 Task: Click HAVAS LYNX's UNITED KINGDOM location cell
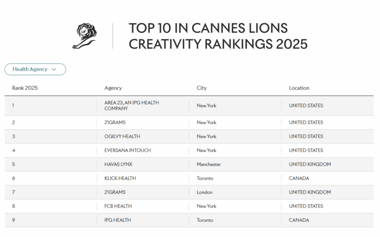pyautogui.click(x=310, y=164)
